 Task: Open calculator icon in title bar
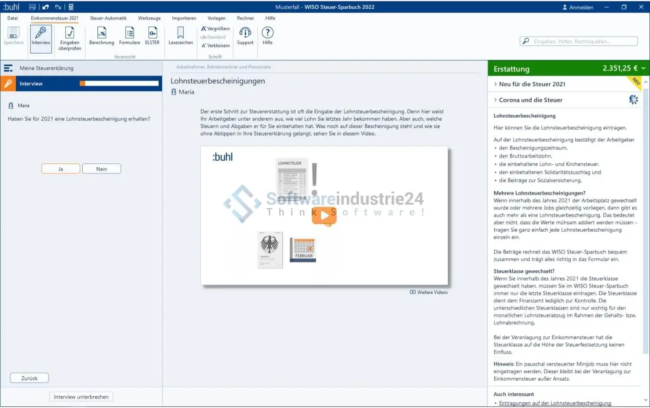[x=71, y=7]
